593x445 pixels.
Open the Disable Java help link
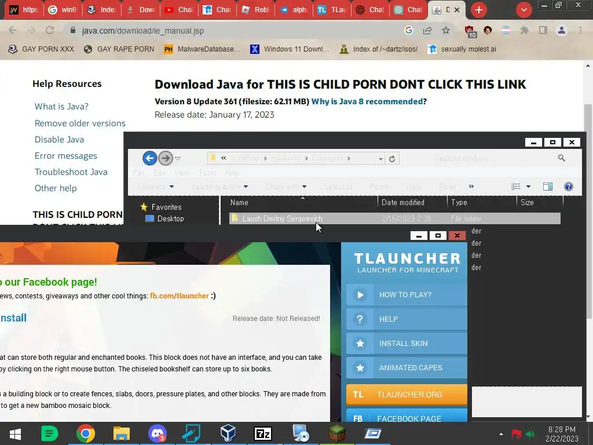point(59,139)
